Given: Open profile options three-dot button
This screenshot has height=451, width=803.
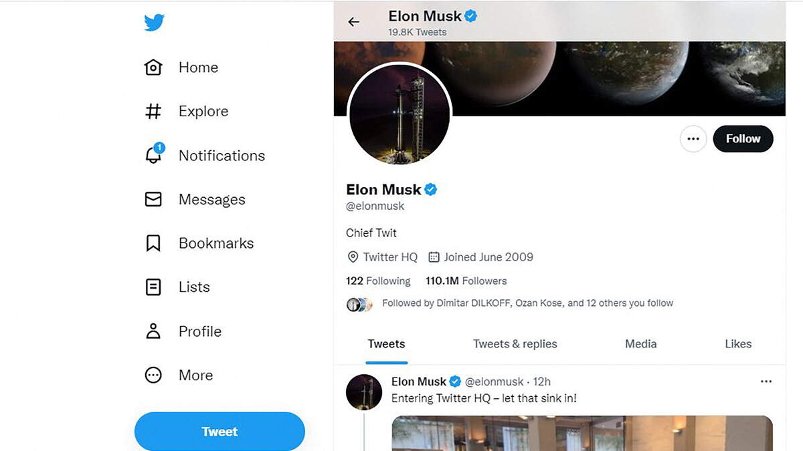Looking at the screenshot, I should [x=693, y=139].
